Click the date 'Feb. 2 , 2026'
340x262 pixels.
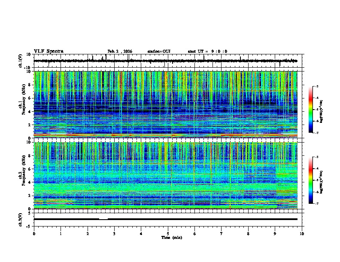tap(120, 51)
